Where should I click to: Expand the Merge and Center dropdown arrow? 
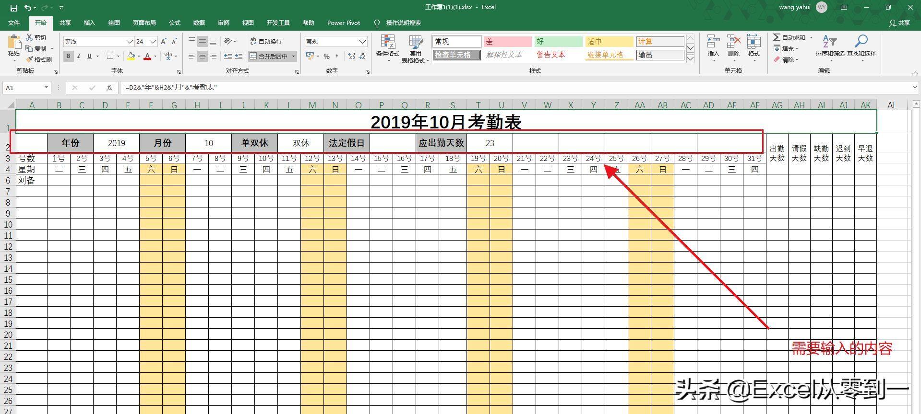click(293, 56)
